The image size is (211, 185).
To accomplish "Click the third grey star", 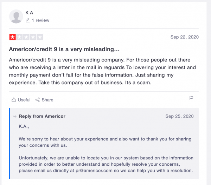I will pos(26,37).
